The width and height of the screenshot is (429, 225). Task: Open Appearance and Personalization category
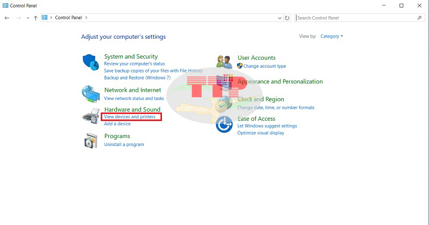tap(280, 82)
